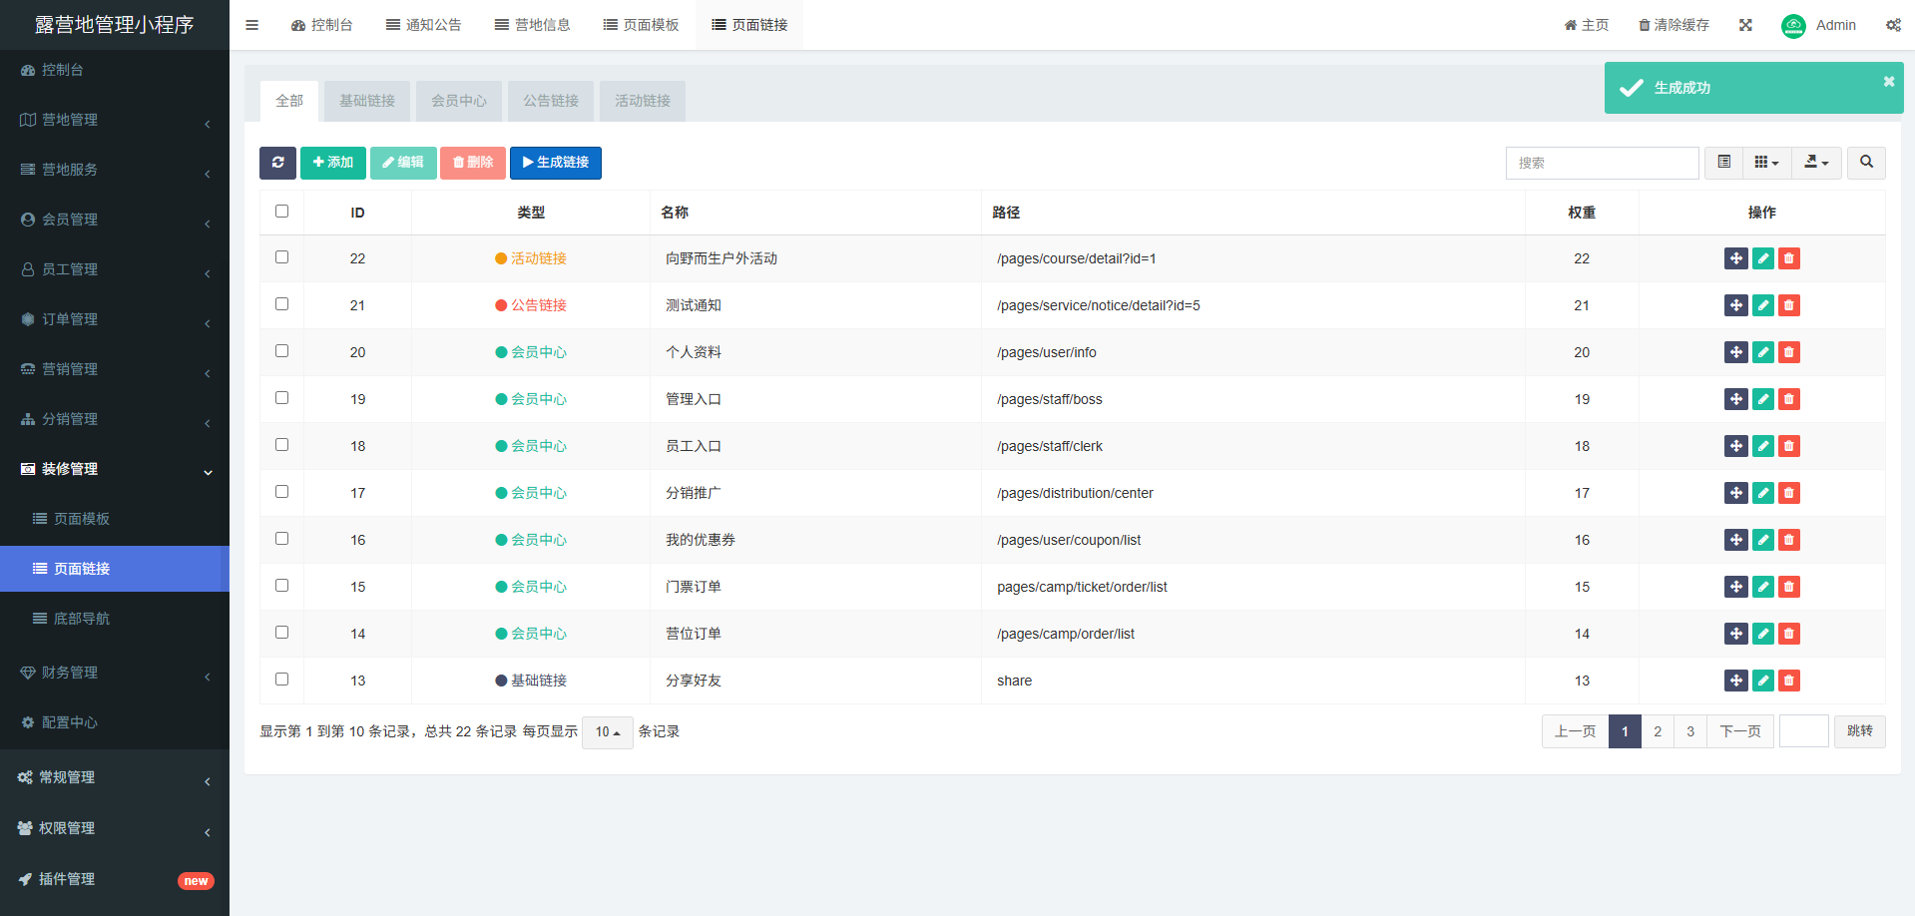Viewport: 1915px width, 916px height.
Task: Click the 添加 add button
Action: [333, 163]
